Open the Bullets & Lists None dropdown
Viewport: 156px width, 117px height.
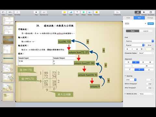146,94
